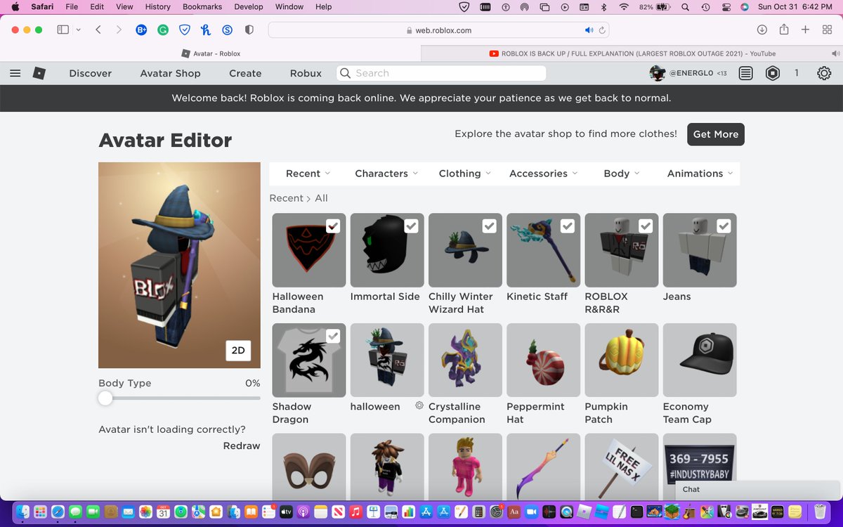843x527 pixels.
Task: Uncheck the Jeans item
Action: (x=724, y=226)
